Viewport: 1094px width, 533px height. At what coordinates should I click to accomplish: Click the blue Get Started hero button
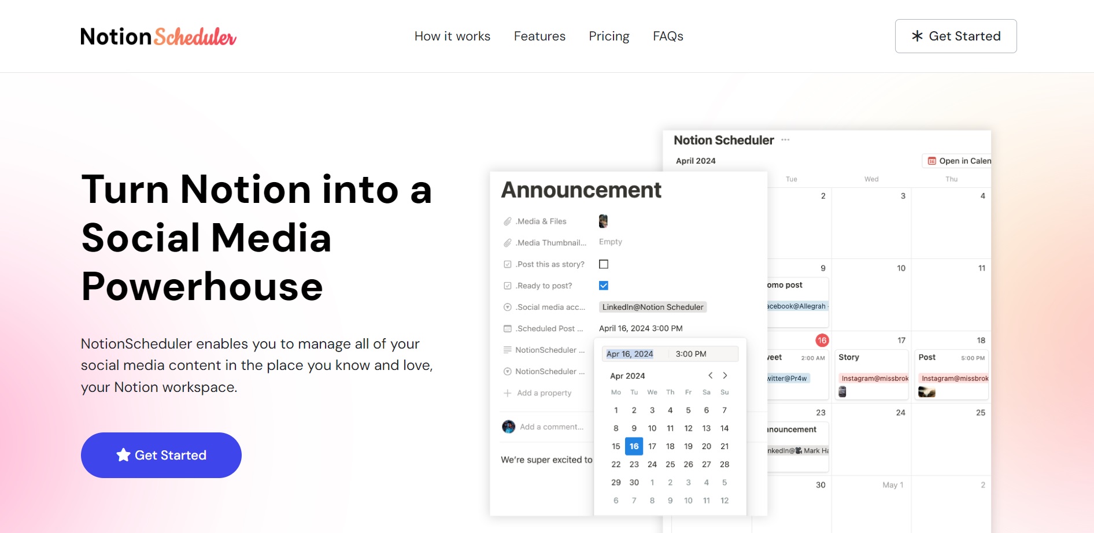[x=161, y=455]
